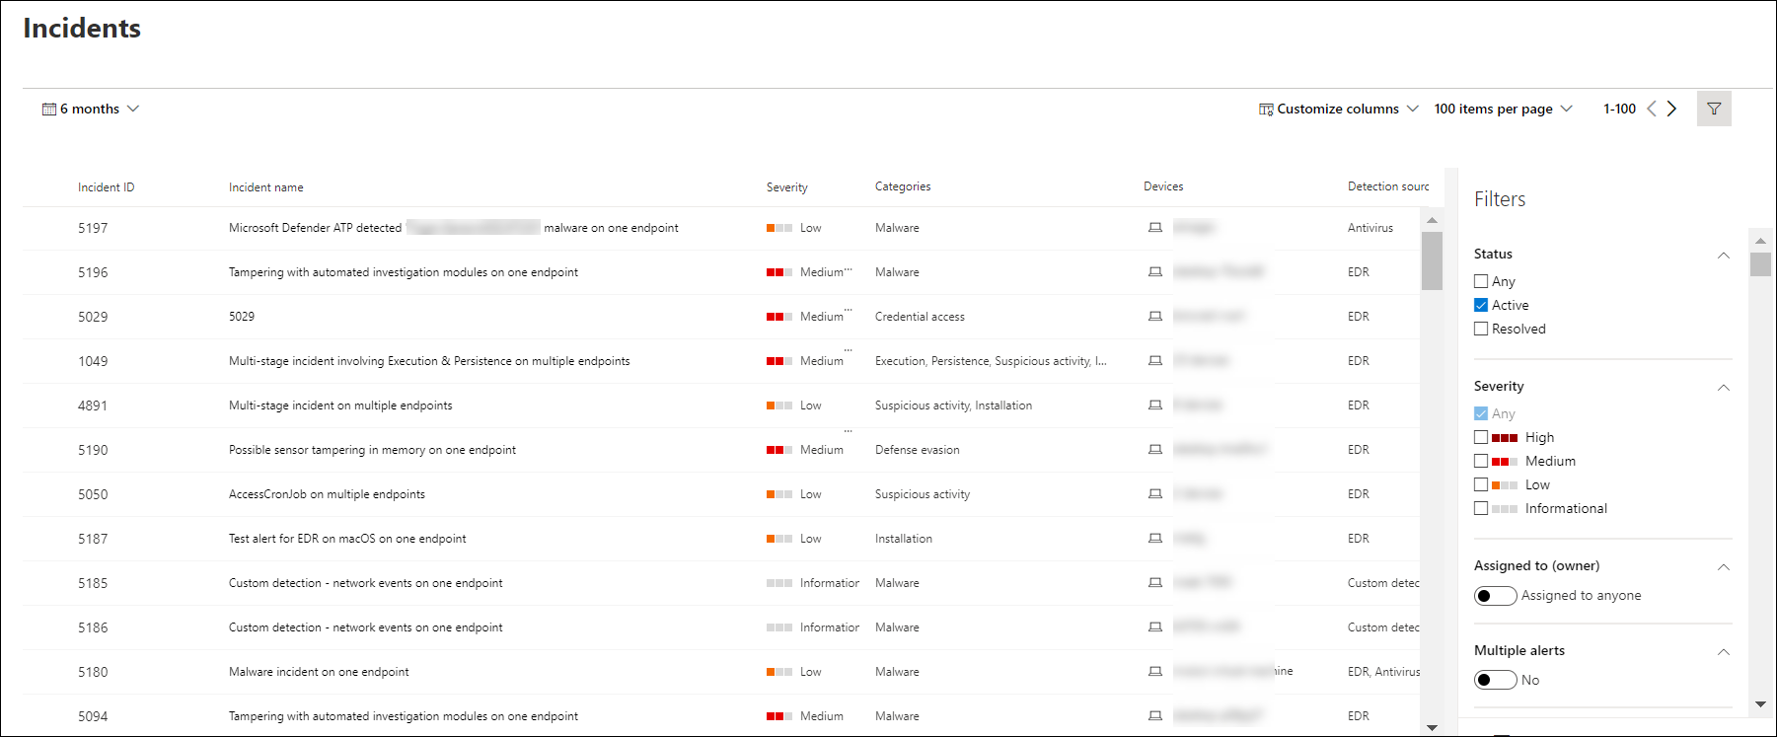Click device icon for incident 5029
This screenshot has width=1777, height=737.
point(1155,316)
